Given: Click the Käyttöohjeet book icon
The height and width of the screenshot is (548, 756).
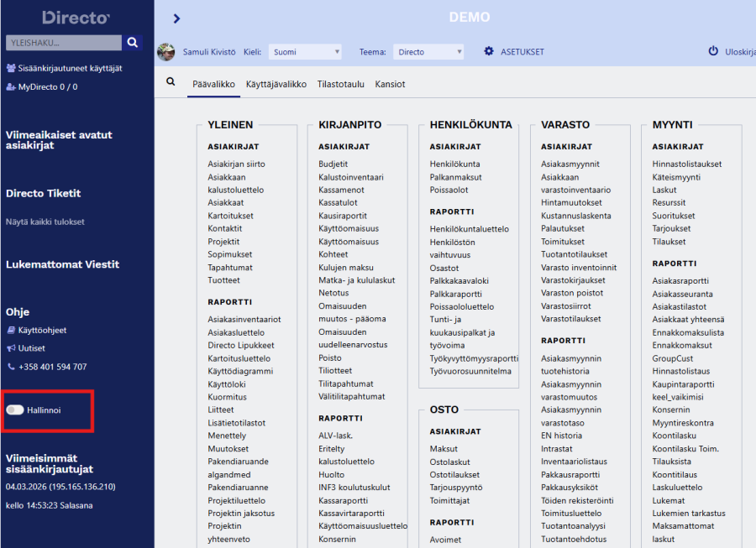Looking at the screenshot, I should click(11, 331).
